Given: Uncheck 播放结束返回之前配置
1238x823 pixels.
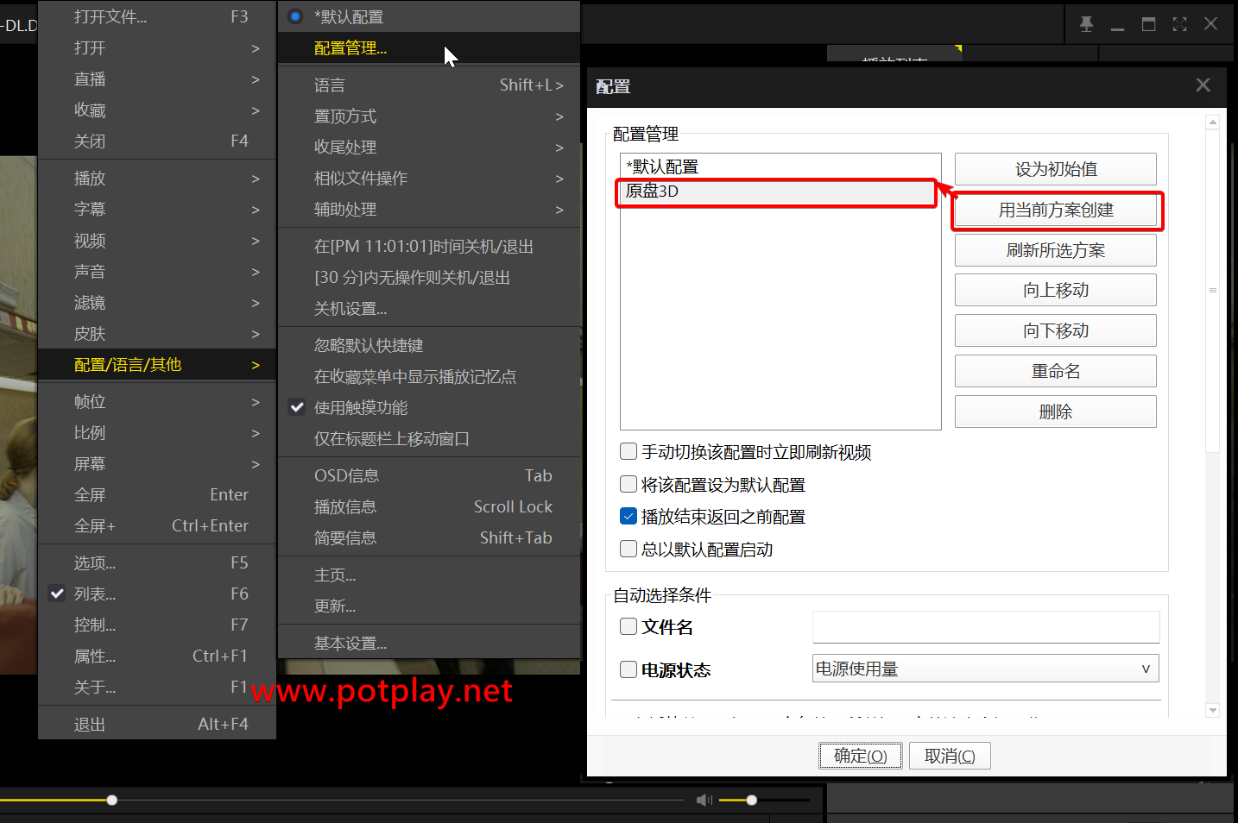Looking at the screenshot, I should pyautogui.click(x=628, y=516).
